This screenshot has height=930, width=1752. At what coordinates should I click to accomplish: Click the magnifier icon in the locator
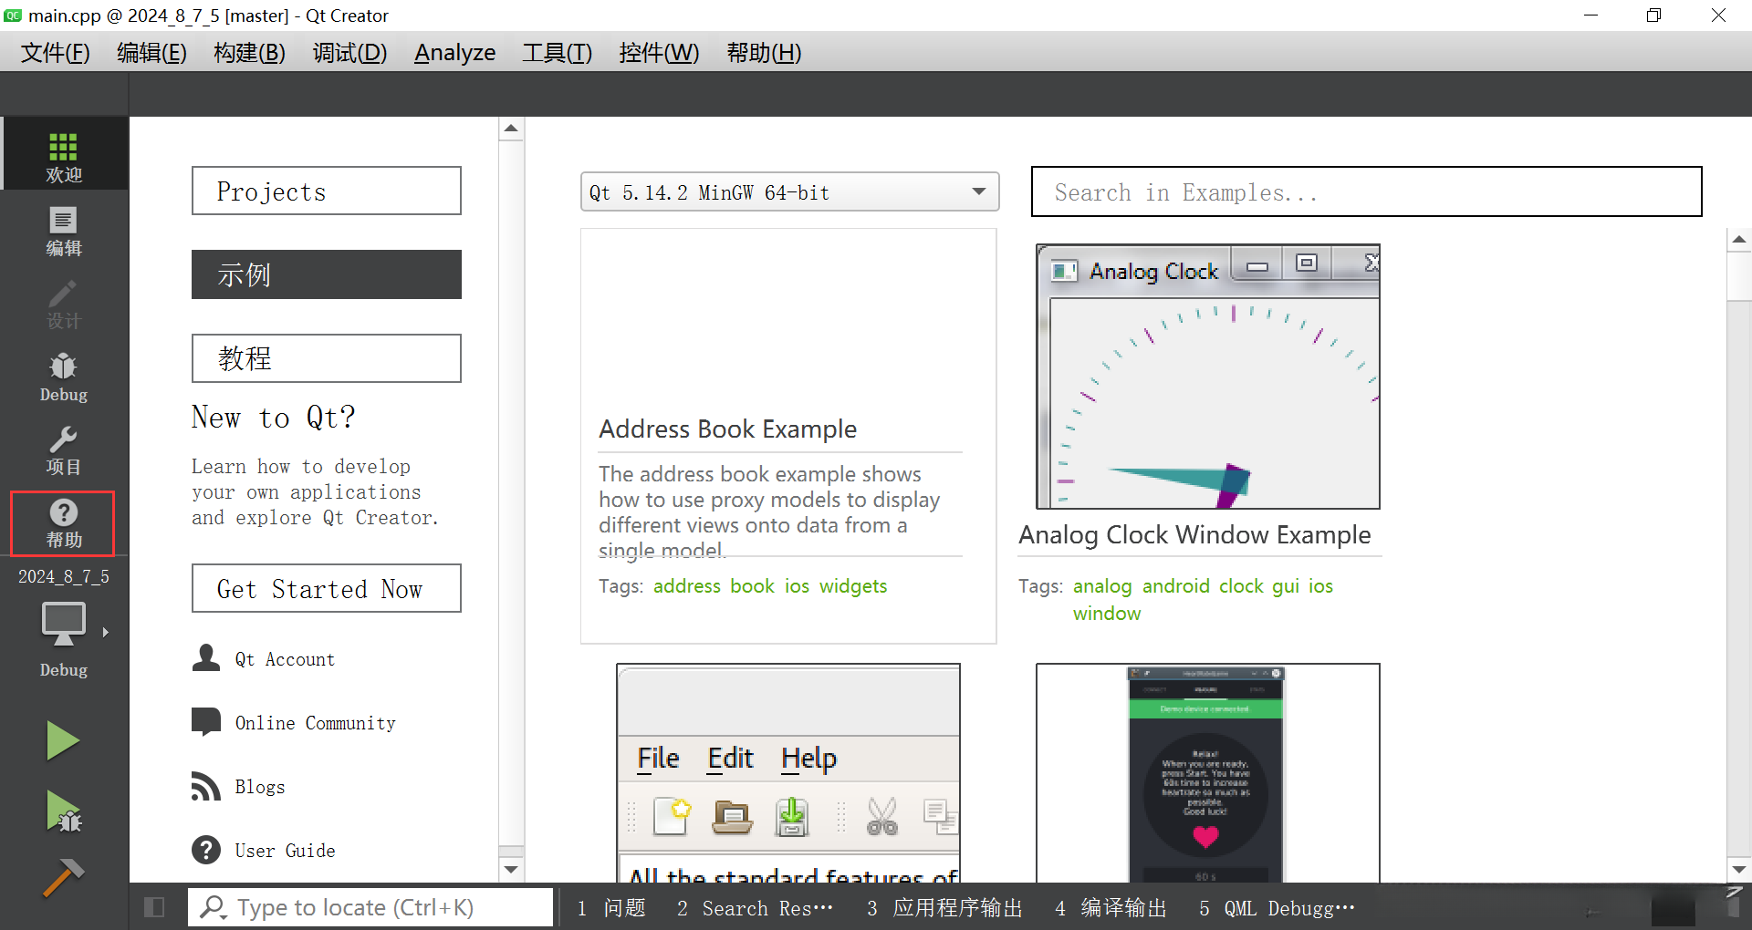tap(214, 907)
